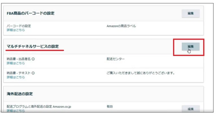Select the 納品書 - テキスト label
Screen dimensions: 216x116
point(19,73)
